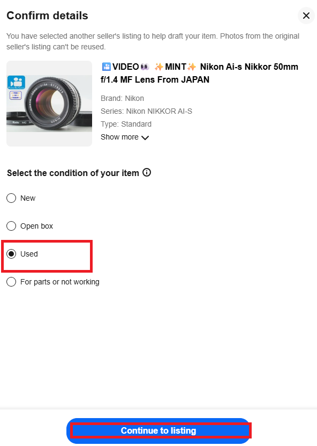Pick the For parts or not working radio circle
Image resolution: width=317 pixels, height=446 pixels.
(11, 282)
